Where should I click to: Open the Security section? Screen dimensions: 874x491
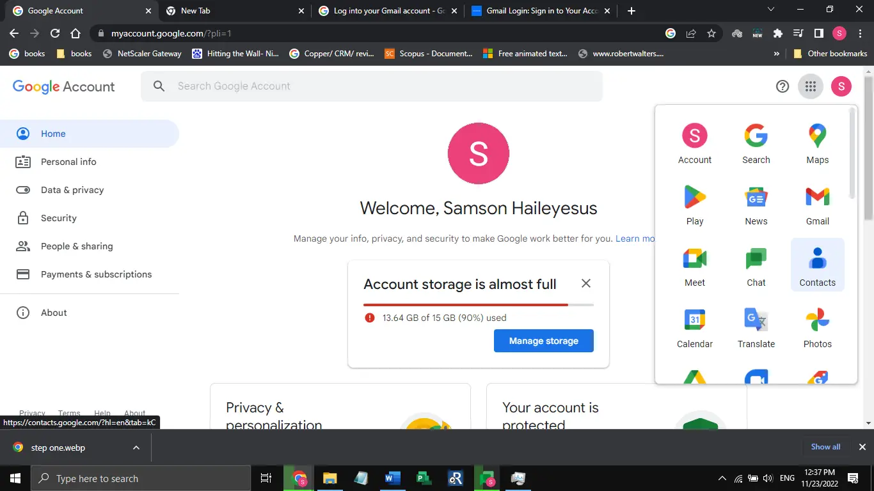point(90,218)
